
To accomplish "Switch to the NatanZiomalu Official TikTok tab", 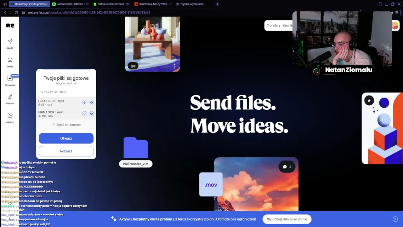I will point(71,4).
